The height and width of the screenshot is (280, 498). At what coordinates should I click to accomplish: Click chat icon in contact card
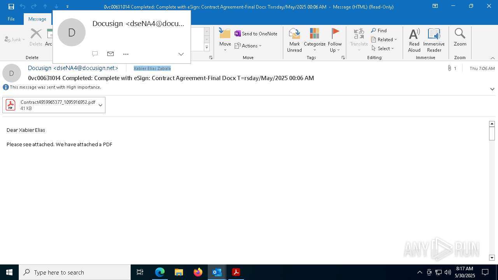click(95, 54)
